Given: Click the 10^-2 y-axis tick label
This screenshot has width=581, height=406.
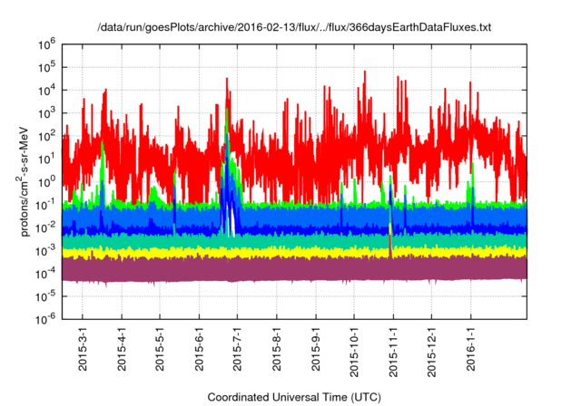Looking at the screenshot, I should 45,228.
